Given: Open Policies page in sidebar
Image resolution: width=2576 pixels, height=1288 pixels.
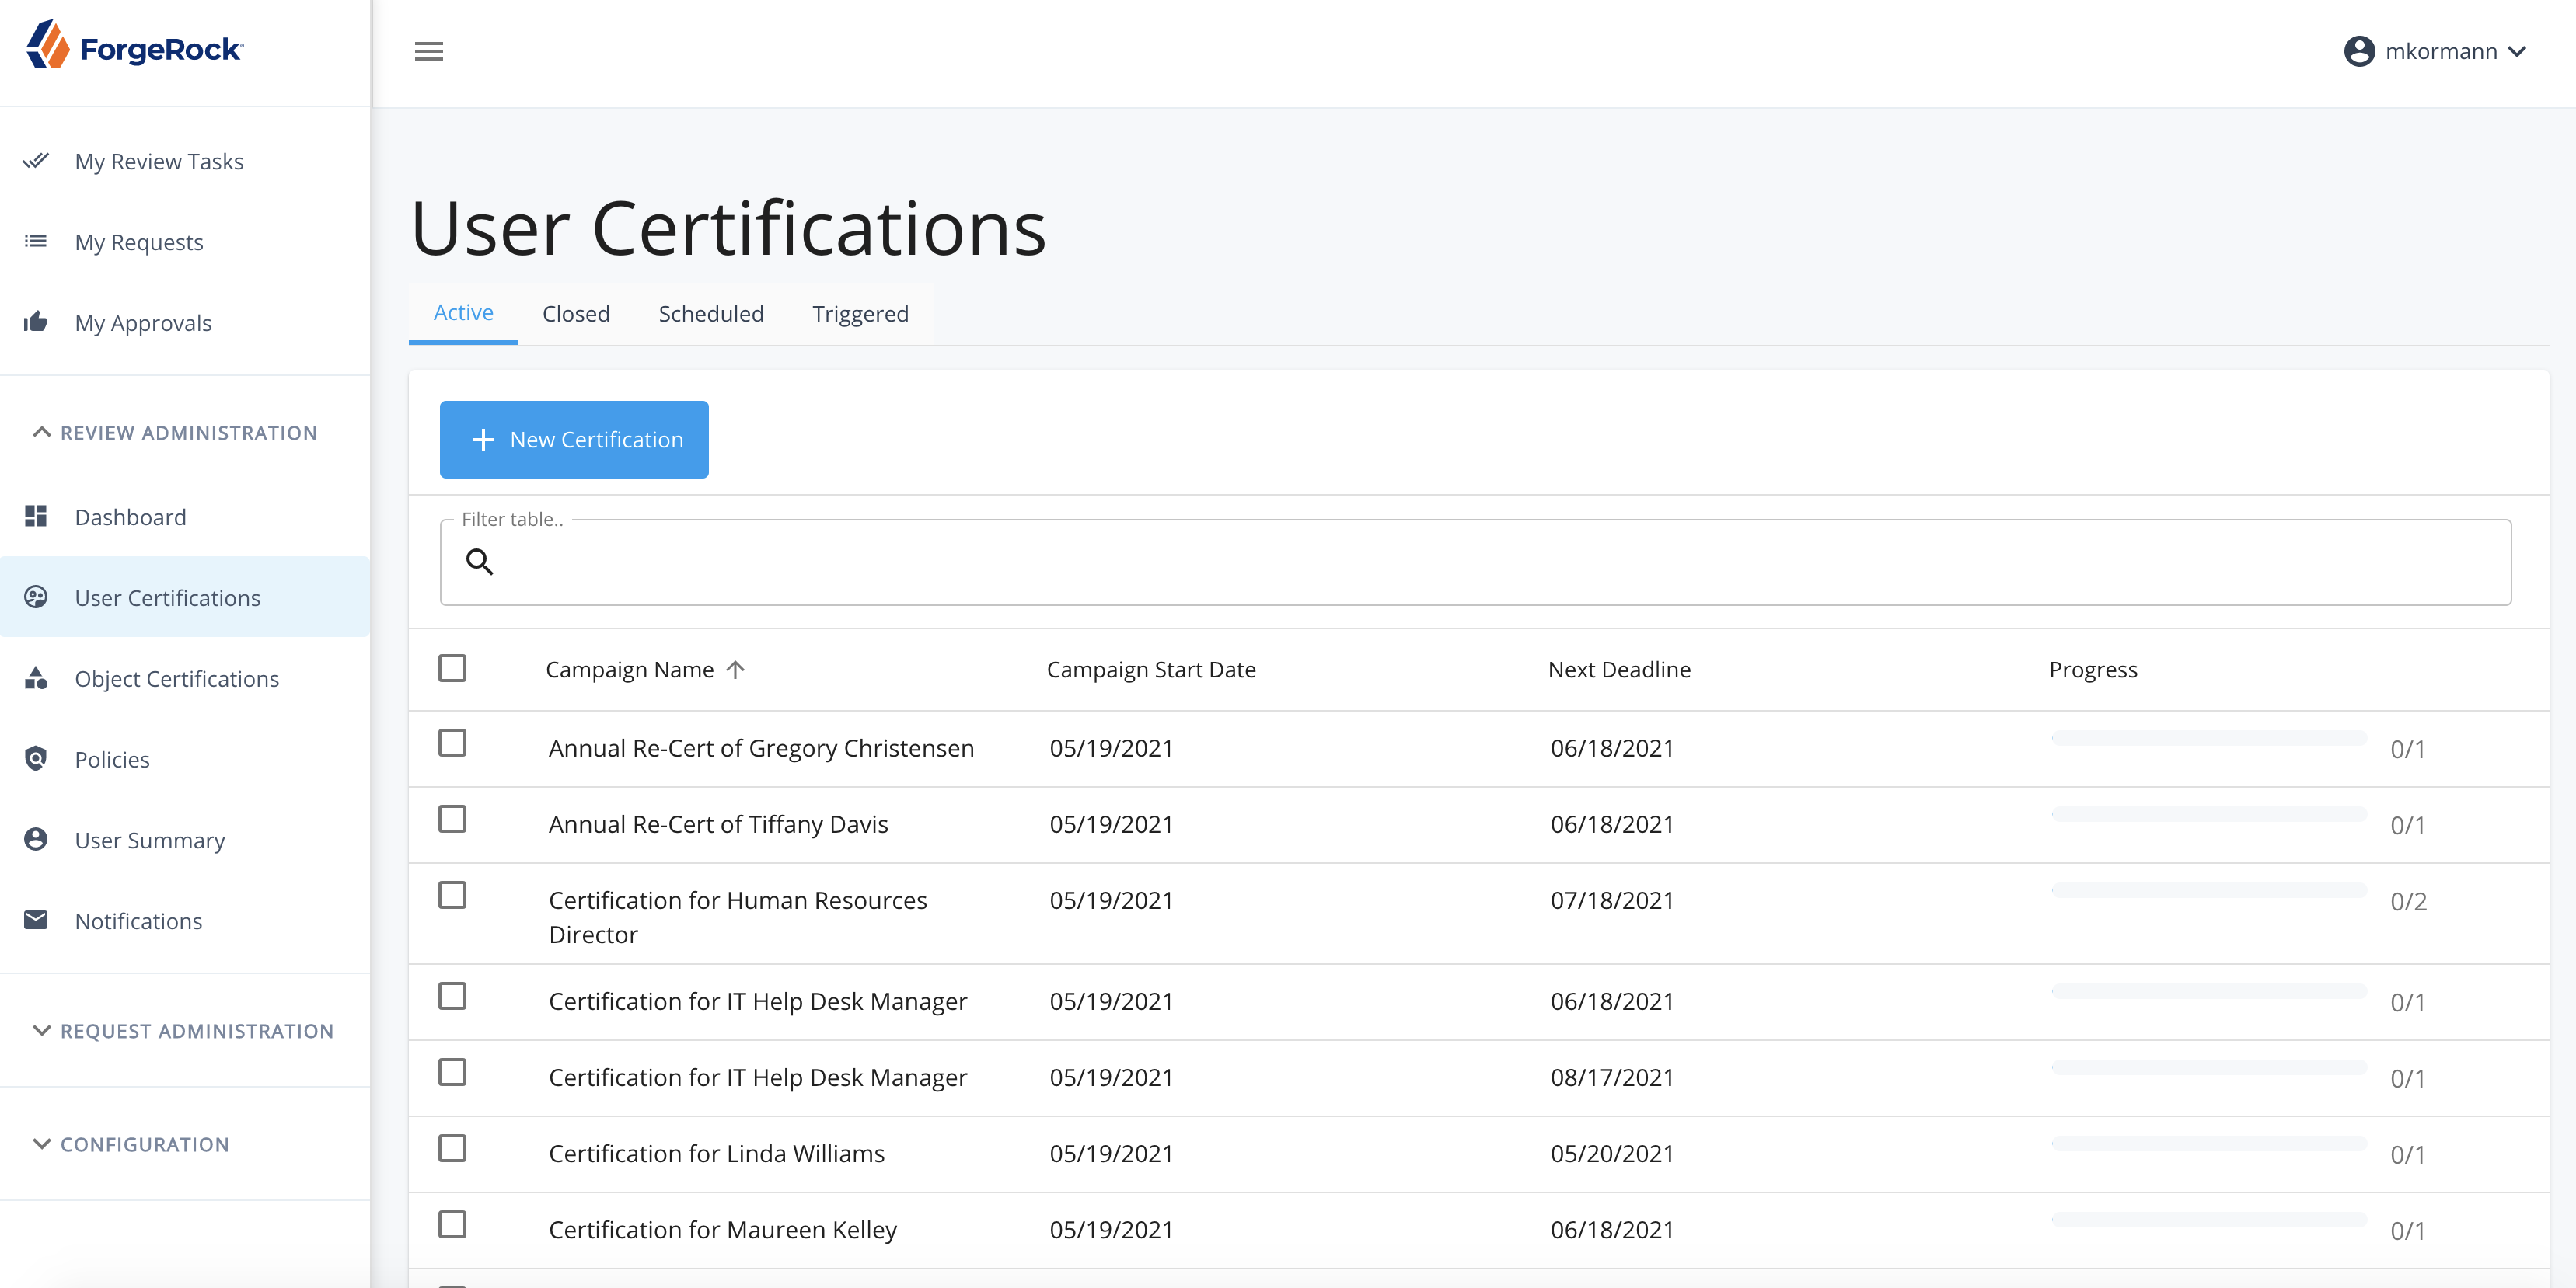Looking at the screenshot, I should point(185,760).
